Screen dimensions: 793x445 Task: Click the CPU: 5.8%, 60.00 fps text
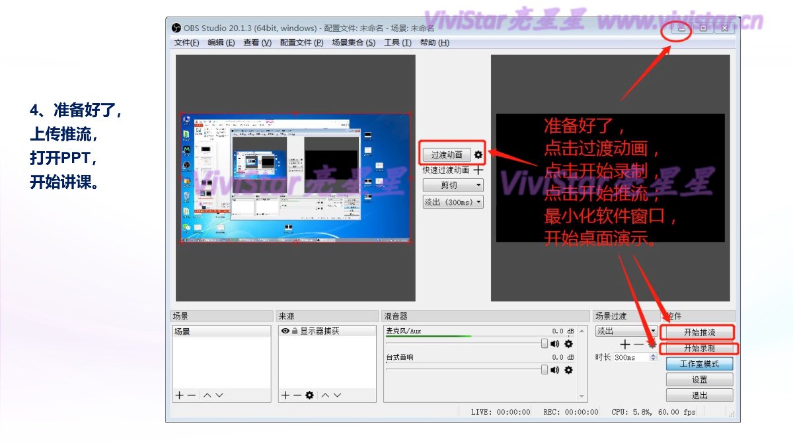tap(654, 412)
